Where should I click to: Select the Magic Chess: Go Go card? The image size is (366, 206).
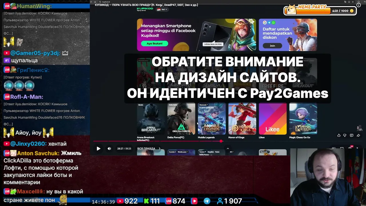pos(303,121)
